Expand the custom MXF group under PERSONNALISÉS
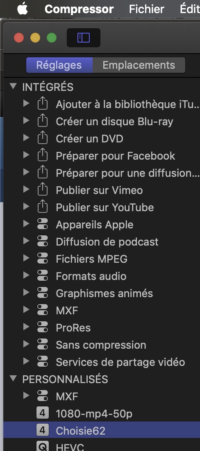The width and height of the screenshot is (200, 451). click(26, 396)
